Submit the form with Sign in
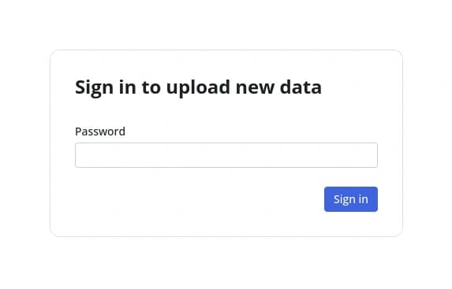 pos(351,199)
